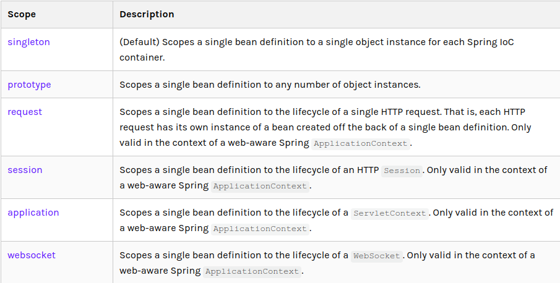Open the singleton scope link
Image resolution: width=560 pixels, height=283 pixels.
click(28, 42)
